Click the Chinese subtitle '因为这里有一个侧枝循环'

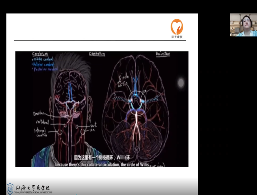[93, 158]
